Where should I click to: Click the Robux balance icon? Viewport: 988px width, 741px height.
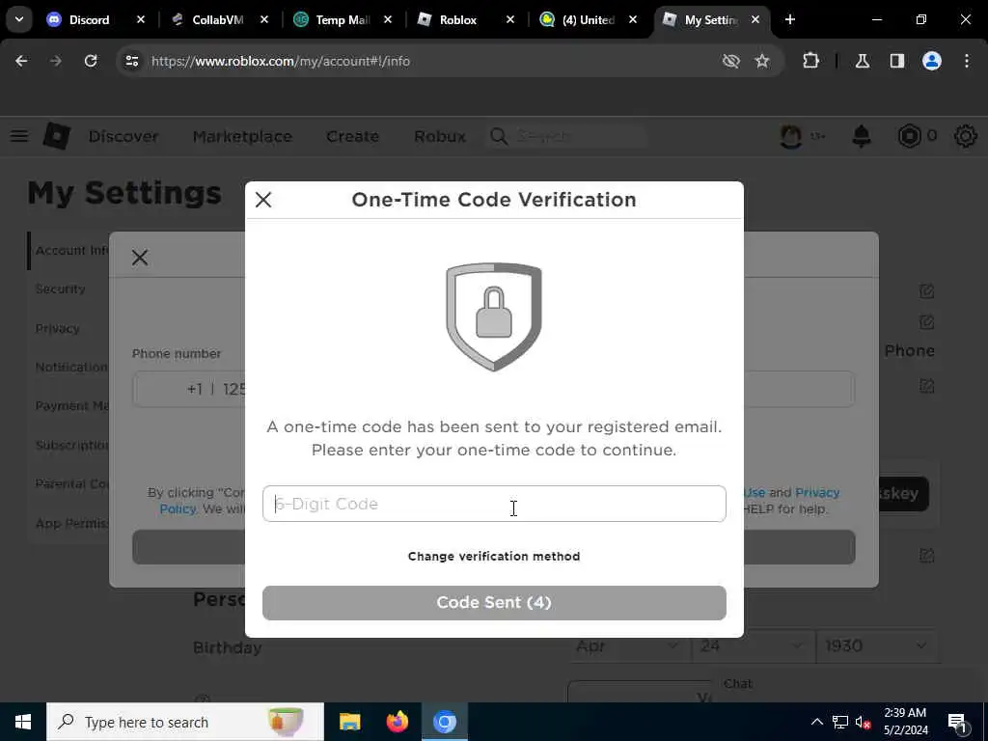click(x=909, y=136)
